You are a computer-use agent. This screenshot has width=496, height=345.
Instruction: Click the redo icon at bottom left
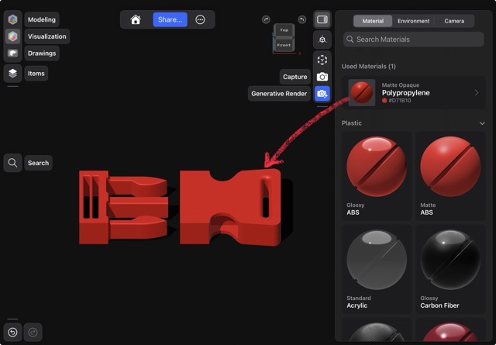(x=33, y=332)
